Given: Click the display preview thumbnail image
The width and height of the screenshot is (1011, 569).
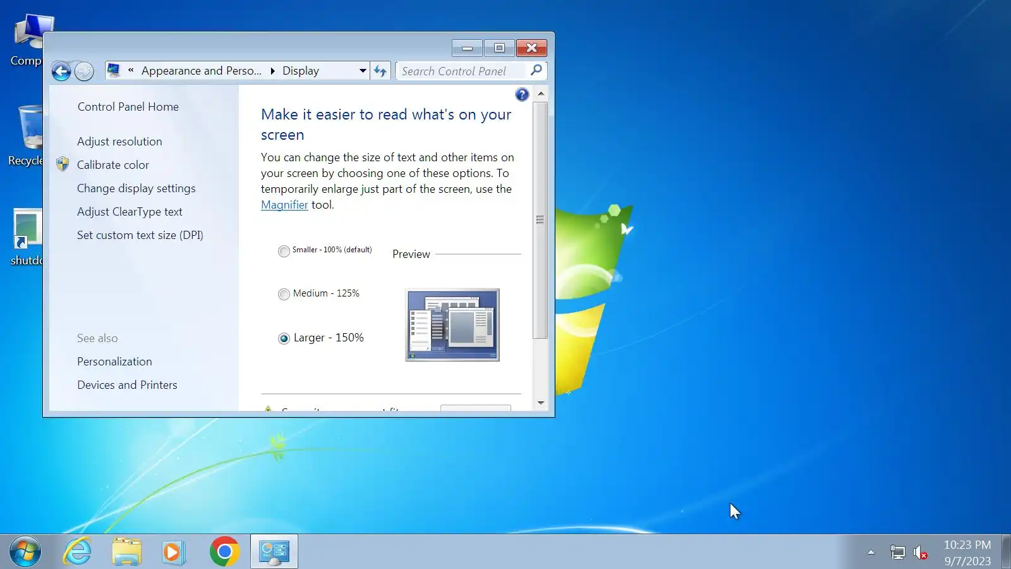Looking at the screenshot, I should (x=452, y=325).
